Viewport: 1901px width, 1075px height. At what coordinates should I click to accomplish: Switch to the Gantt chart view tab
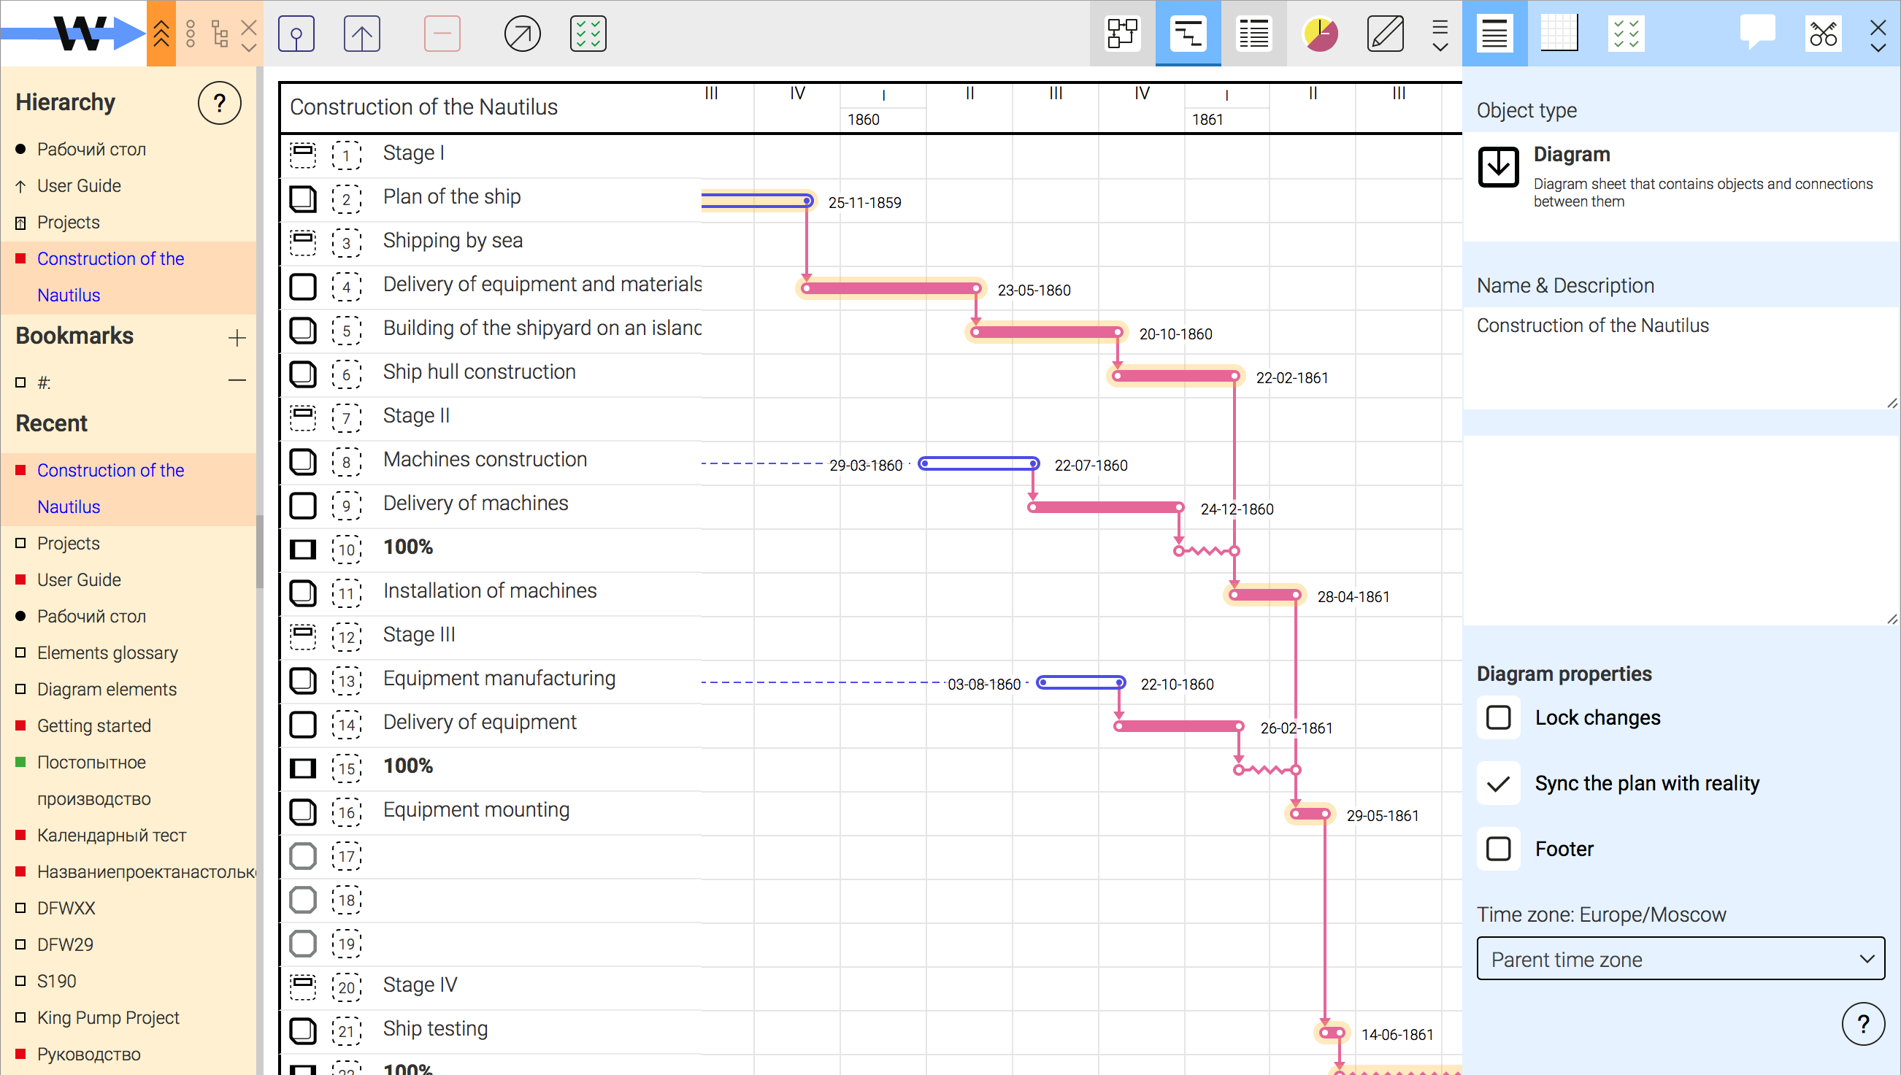(1188, 34)
